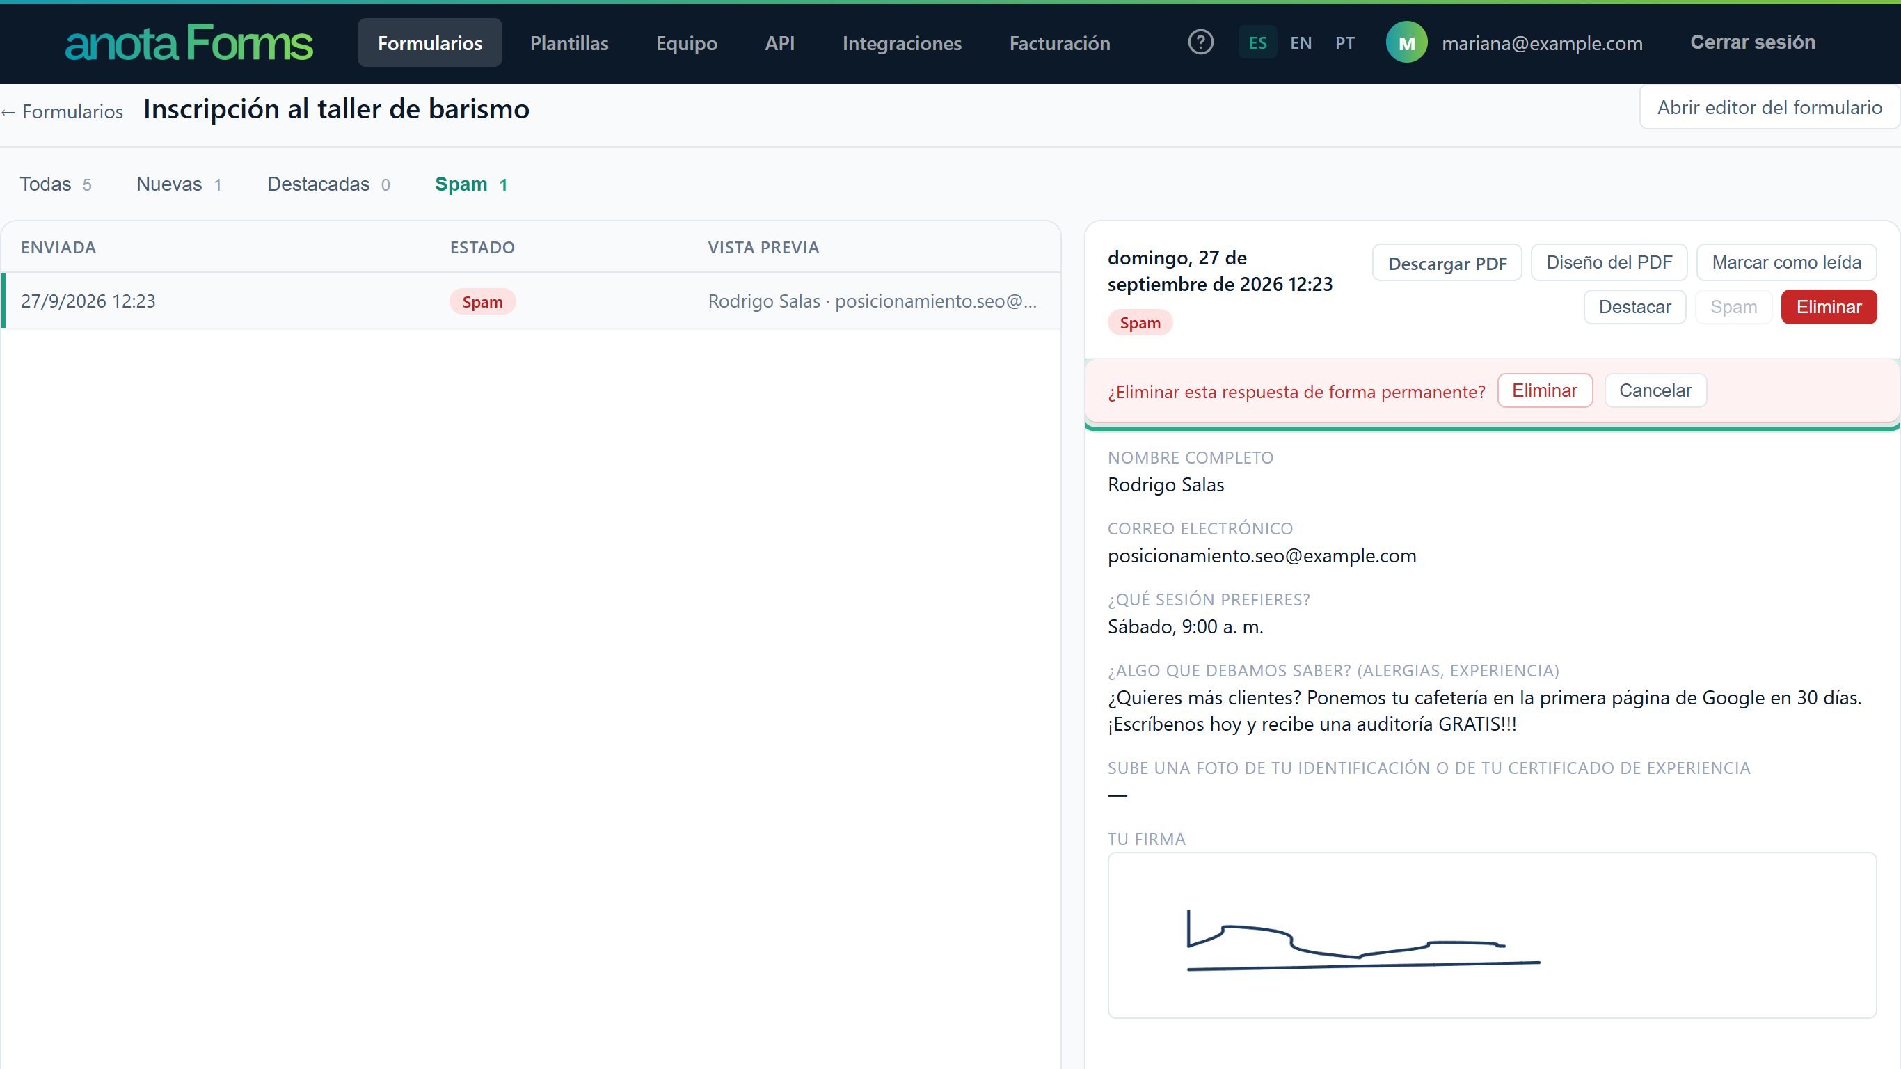Confirm with outlined Eliminar button
1901x1069 pixels.
coord(1545,390)
